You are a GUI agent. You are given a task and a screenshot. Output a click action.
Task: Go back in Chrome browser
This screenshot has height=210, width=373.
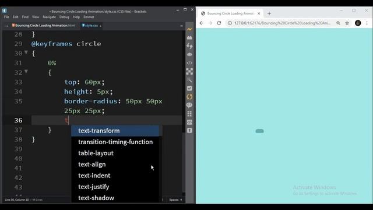coord(202,23)
